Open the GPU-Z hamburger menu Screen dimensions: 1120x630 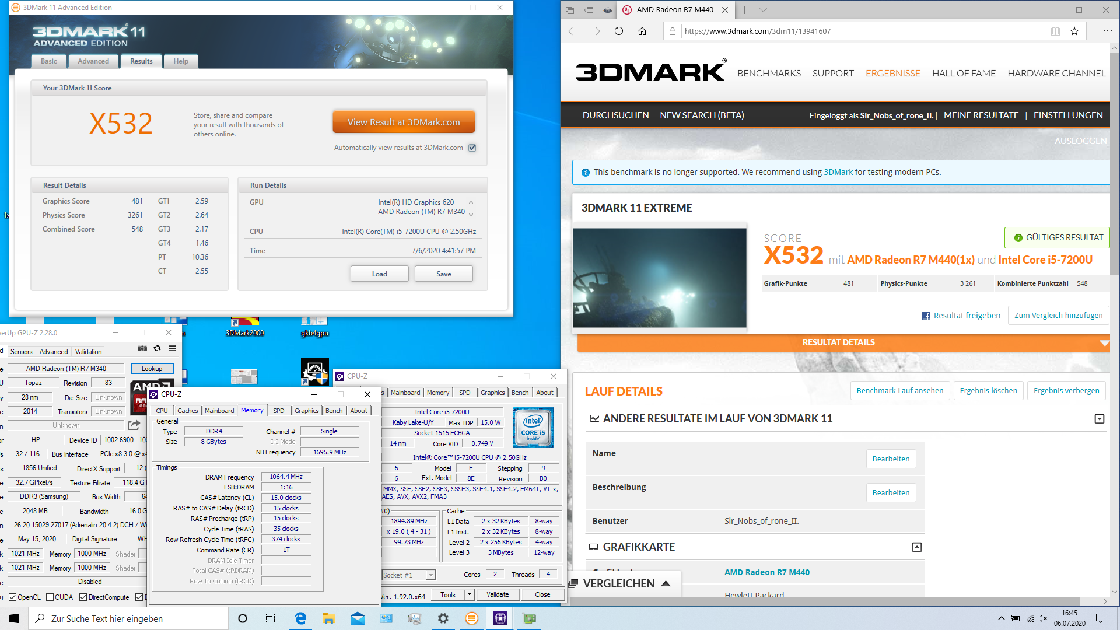pos(172,349)
